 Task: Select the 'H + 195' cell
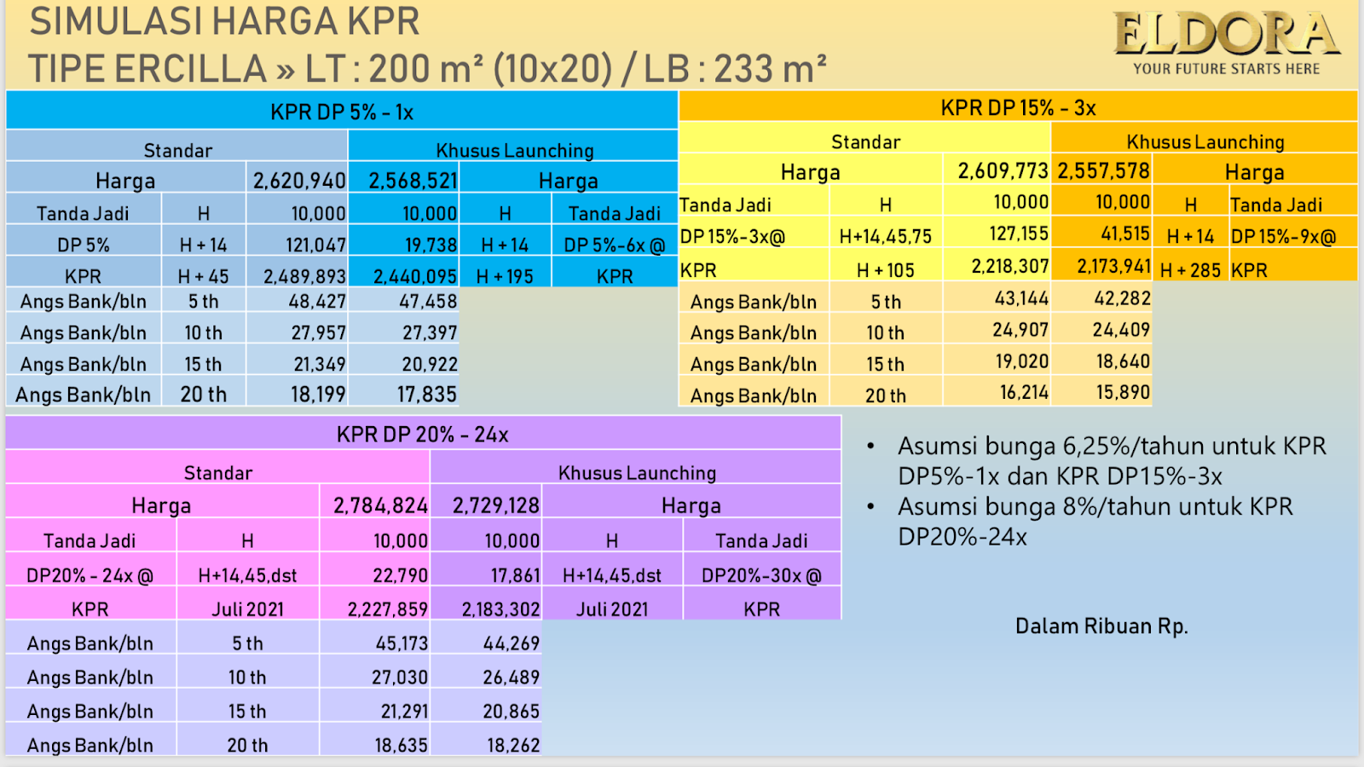[x=505, y=277]
